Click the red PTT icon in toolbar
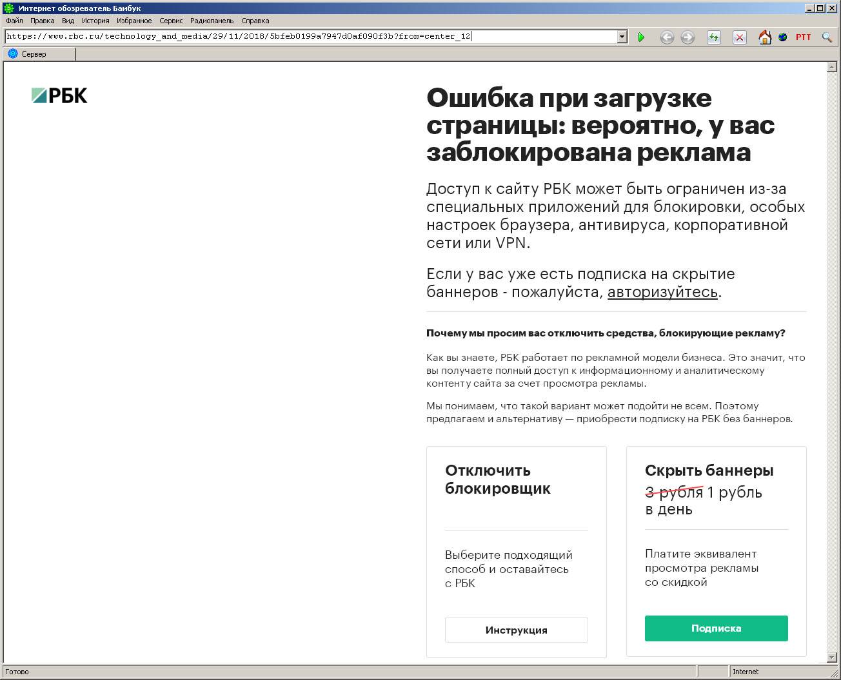841x680 pixels. 803,37
